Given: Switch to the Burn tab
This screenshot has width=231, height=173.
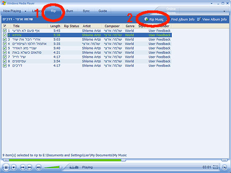Looking at the screenshot, I should point(70,11).
